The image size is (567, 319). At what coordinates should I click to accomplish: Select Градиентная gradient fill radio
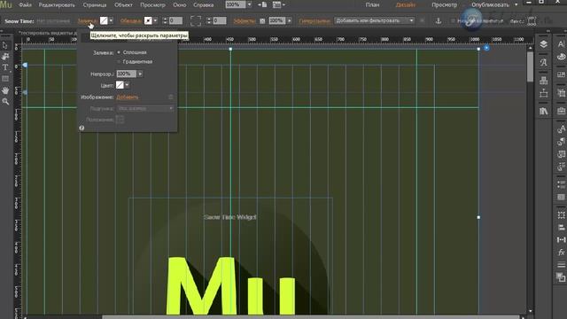[x=119, y=62]
